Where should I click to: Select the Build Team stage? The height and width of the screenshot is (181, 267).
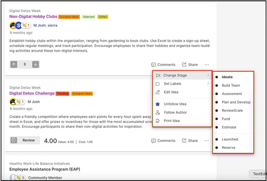(231, 86)
